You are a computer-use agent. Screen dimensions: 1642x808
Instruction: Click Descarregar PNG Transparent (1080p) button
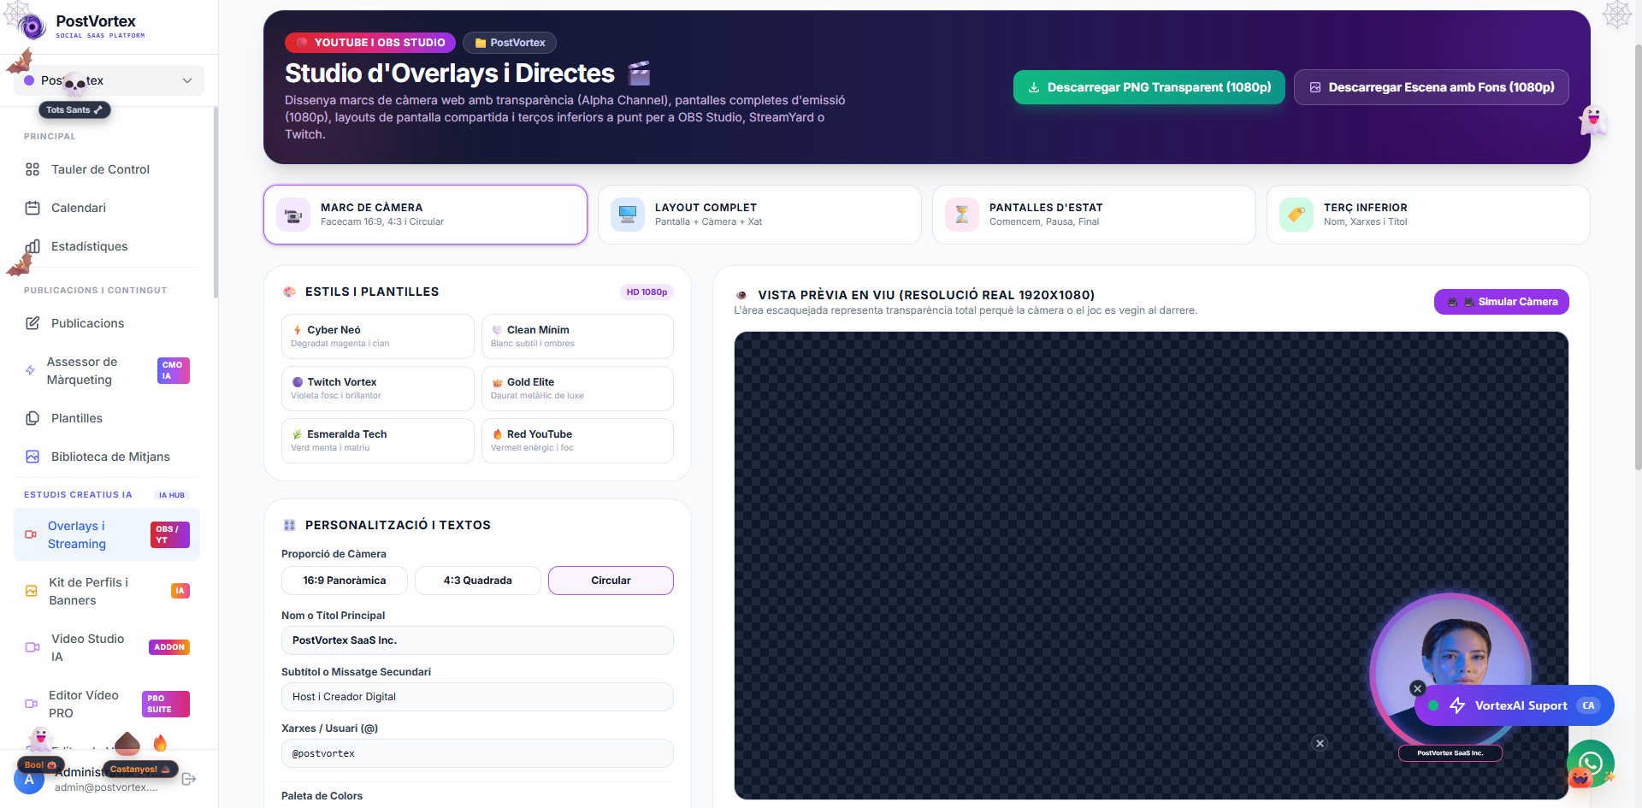point(1149,87)
